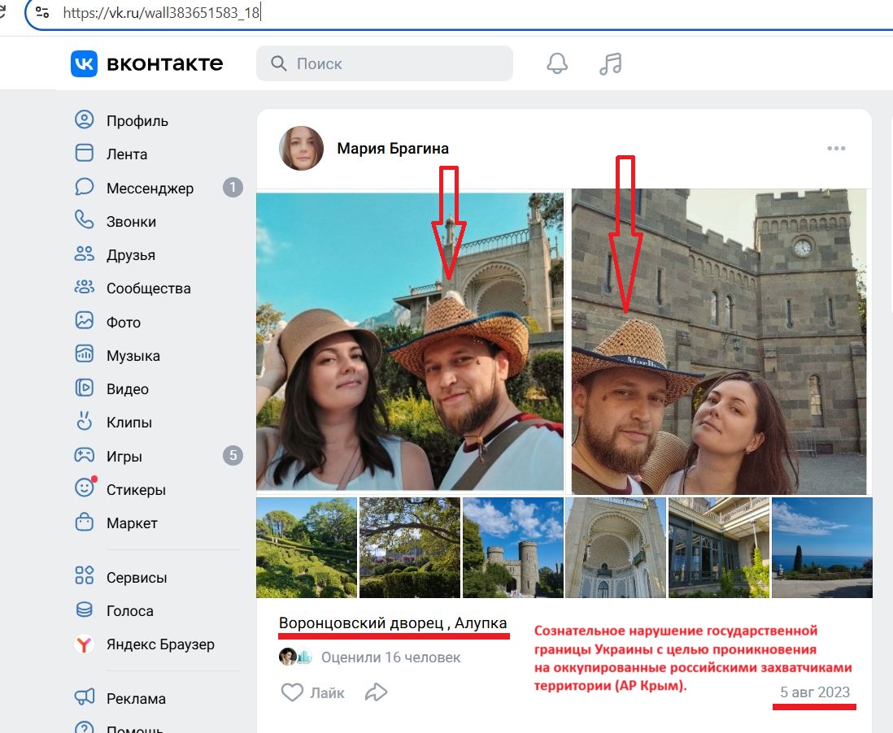Click the Игры gamepad icon

click(85, 455)
